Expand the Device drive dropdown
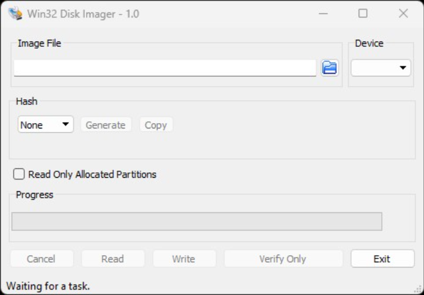The height and width of the screenshot is (295, 424). point(381,68)
